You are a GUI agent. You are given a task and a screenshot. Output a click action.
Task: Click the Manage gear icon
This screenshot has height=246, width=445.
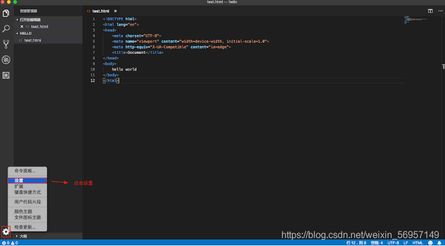tap(6, 232)
